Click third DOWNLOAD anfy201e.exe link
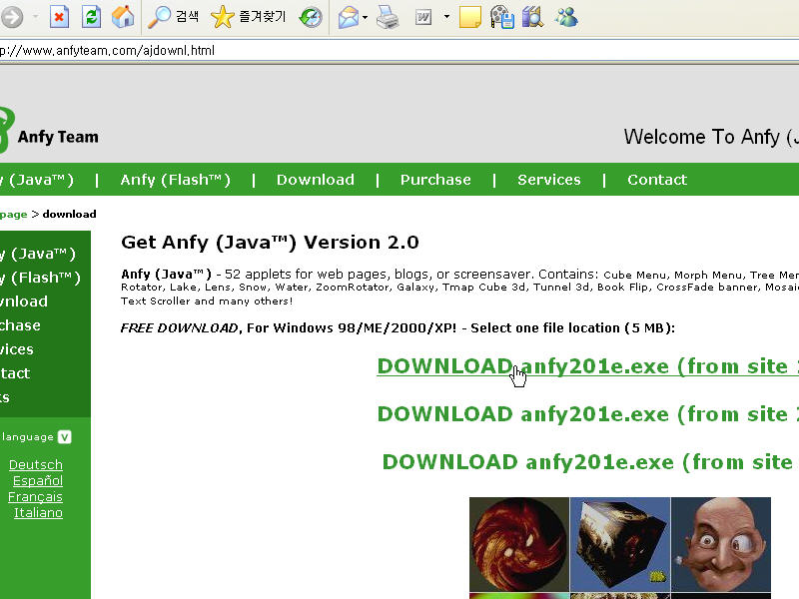 tap(590, 462)
